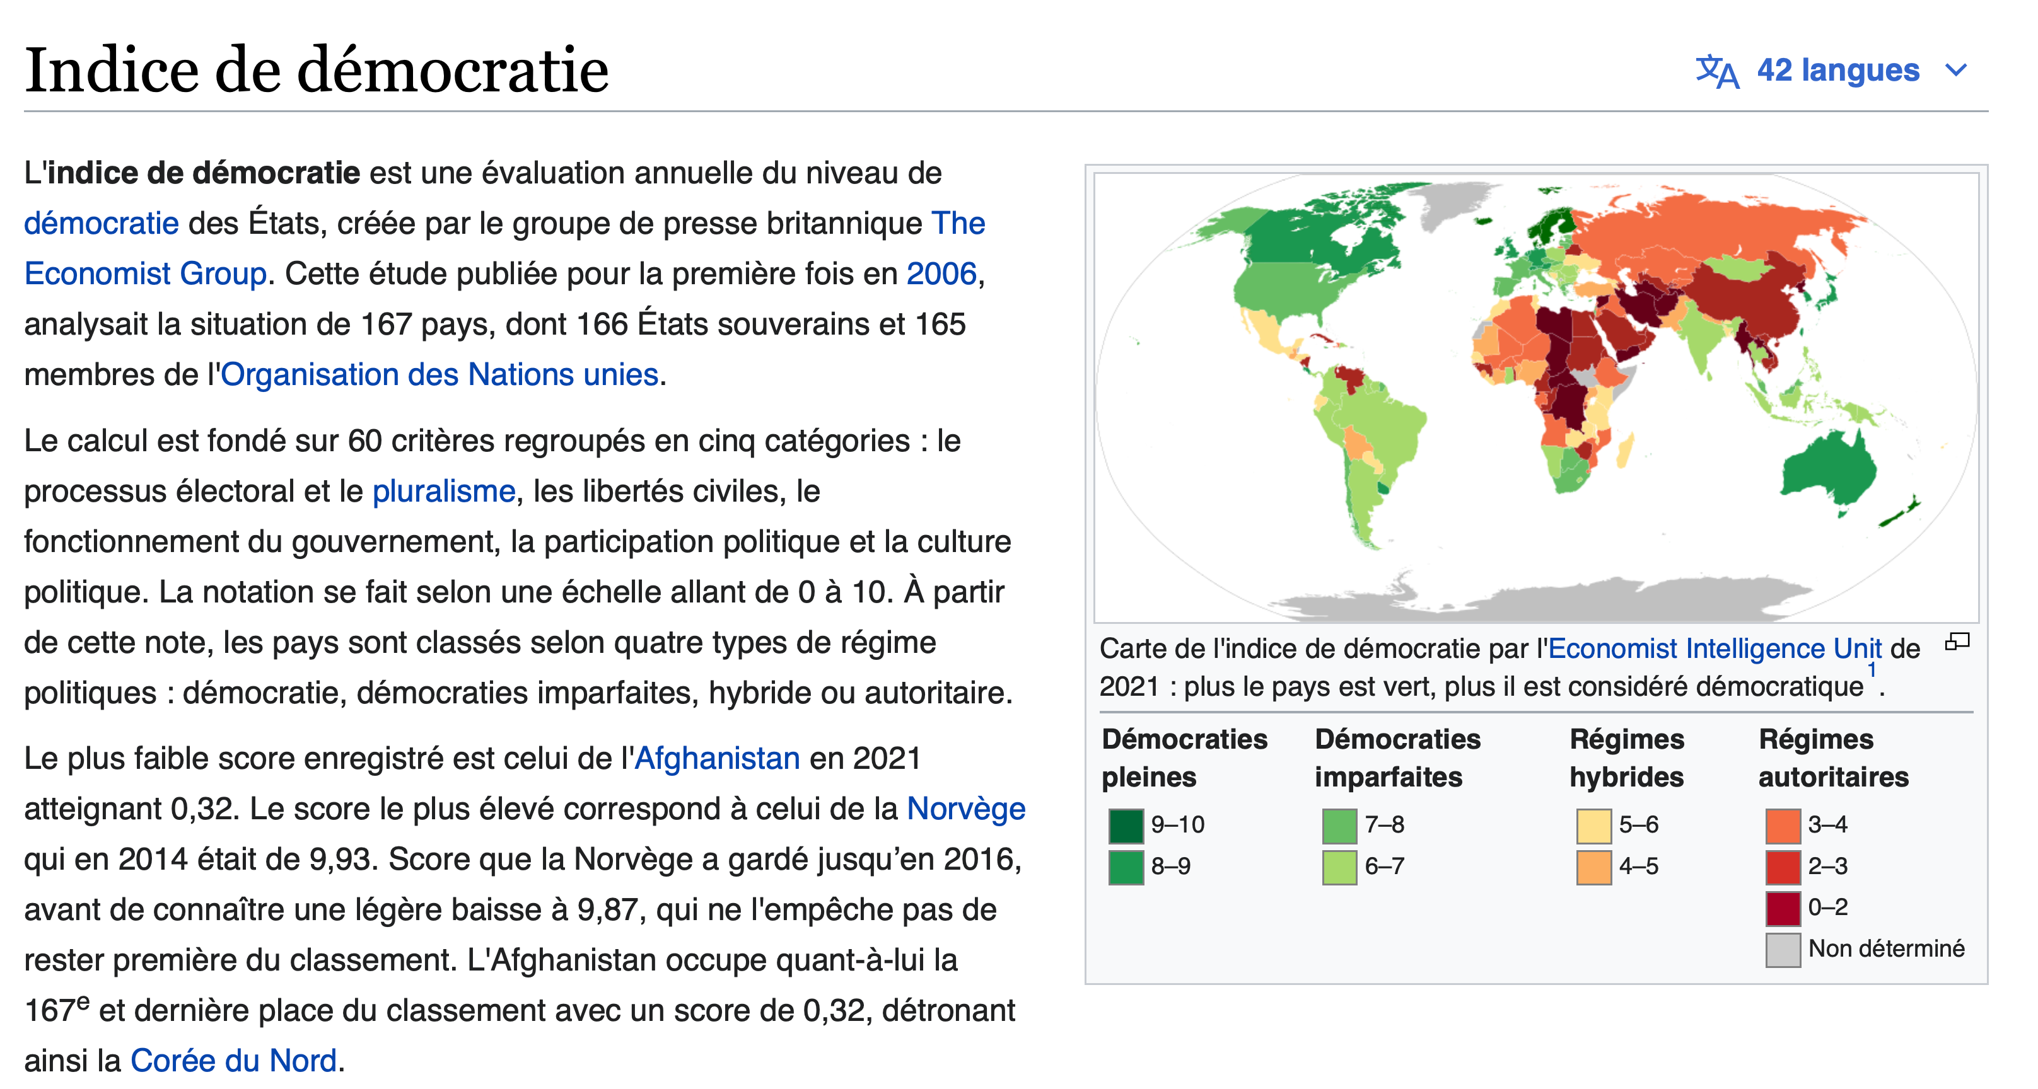Click the Régimes autoritaires legend heading
Image resolution: width=2038 pixels, height=1089 pixels.
pyautogui.click(x=1833, y=758)
